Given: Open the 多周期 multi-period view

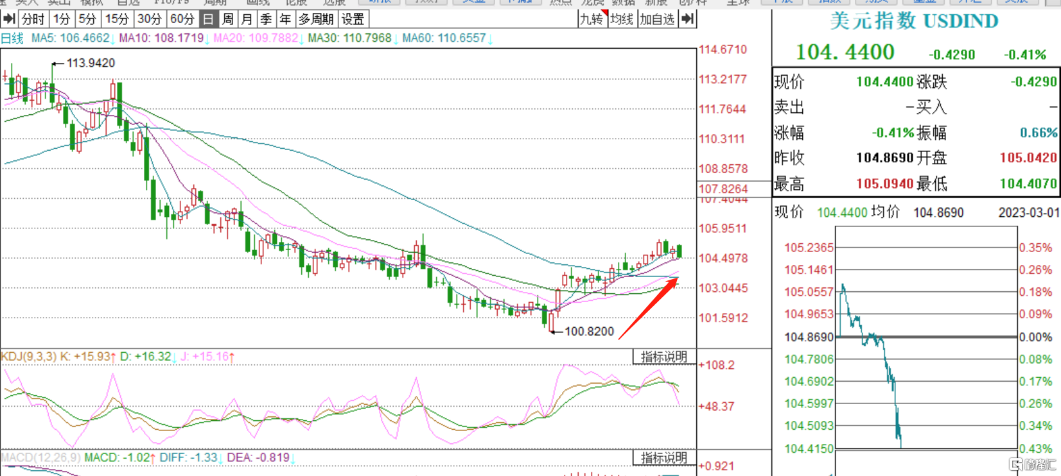Looking at the screenshot, I should tap(316, 19).
